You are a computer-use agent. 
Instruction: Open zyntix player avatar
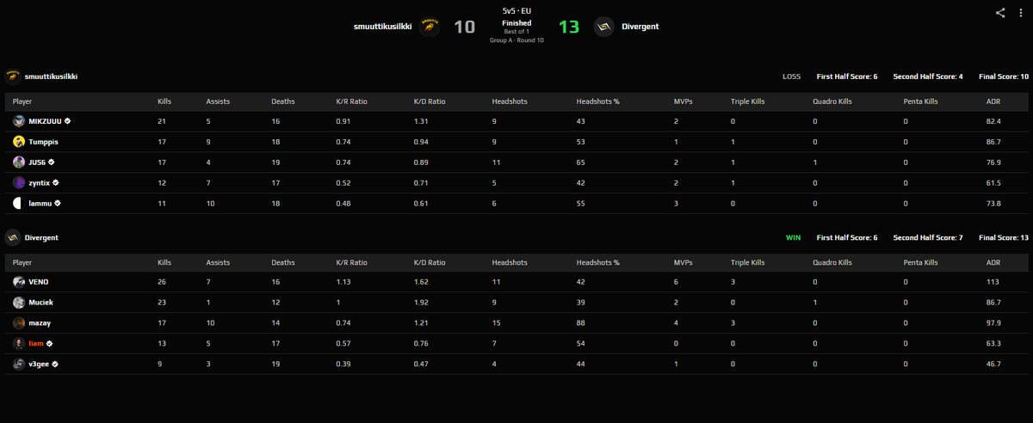(x=19, y=183)
